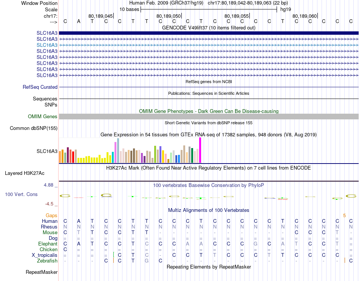This screenshot has width=359, height=281.
Task: Click the Common dbSNP(155) track label
Action: (34, 128)
